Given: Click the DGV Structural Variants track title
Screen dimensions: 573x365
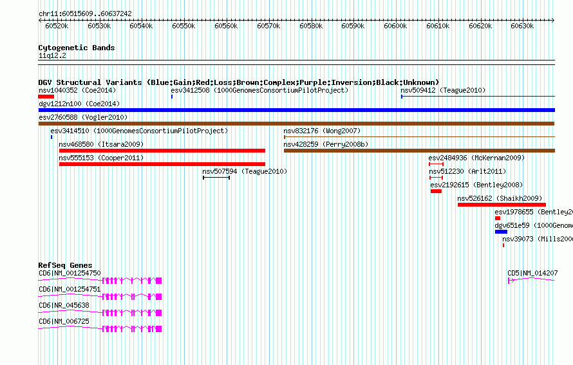Looking at the screenshot, I should pos(238,82).
